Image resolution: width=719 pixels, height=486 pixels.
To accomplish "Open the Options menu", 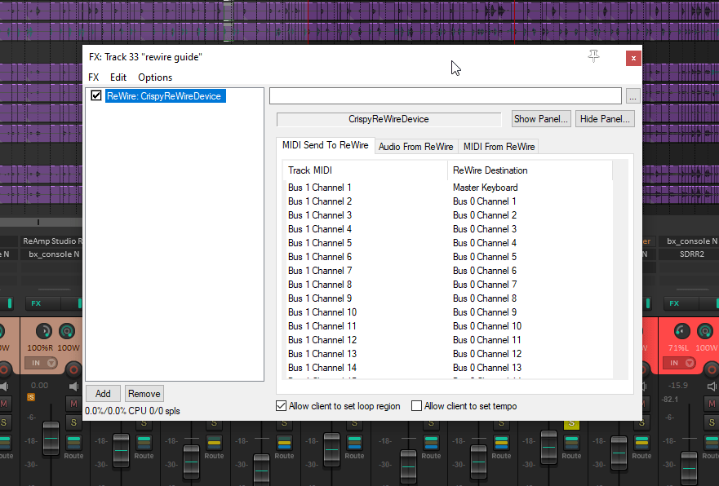I will coord(154,77).
